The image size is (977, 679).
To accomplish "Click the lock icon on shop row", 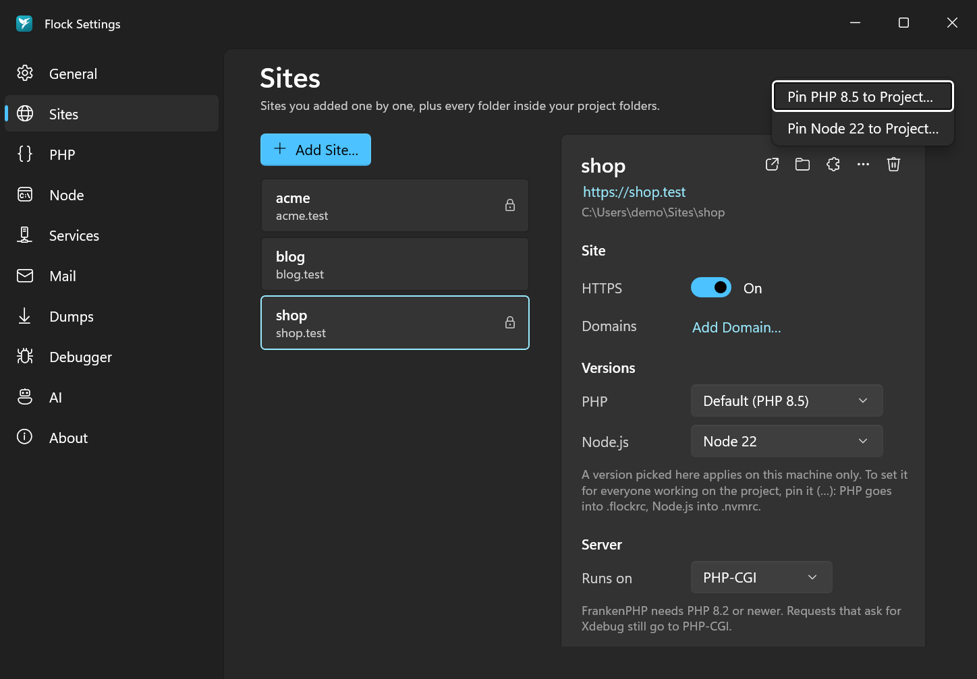I will click(510, 322).
